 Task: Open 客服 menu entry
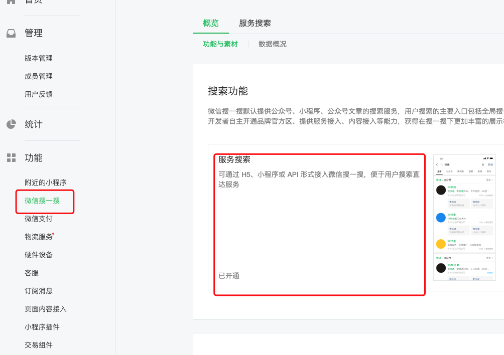32,273
